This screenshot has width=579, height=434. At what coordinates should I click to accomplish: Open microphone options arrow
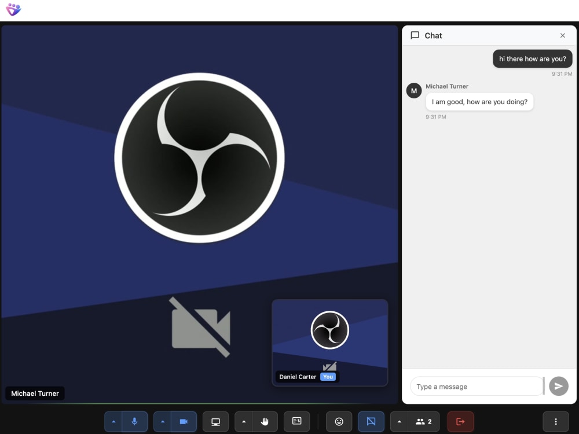tap(113, 421)
